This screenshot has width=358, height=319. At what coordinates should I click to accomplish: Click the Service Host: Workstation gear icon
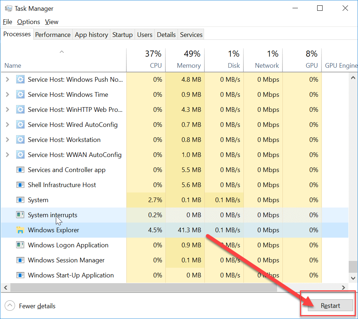pyautogui.click(x=20, y=140)
